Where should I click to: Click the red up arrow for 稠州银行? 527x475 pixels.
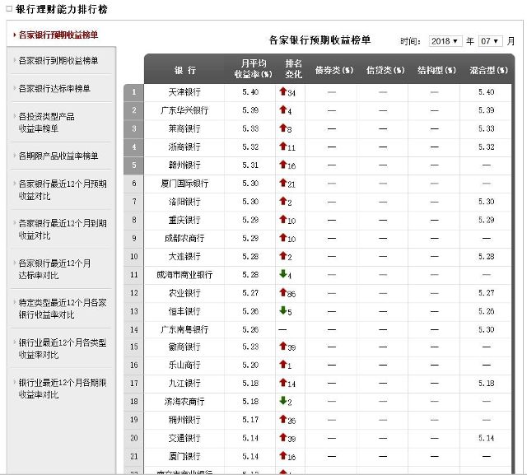pos(283,418)
